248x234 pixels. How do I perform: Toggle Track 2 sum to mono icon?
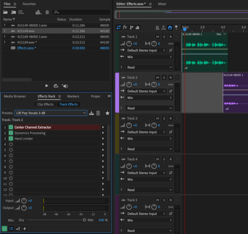tap(171, 84)
